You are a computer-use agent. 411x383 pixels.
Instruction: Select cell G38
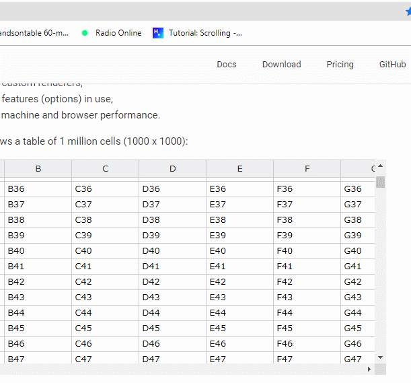pos(358,220)
